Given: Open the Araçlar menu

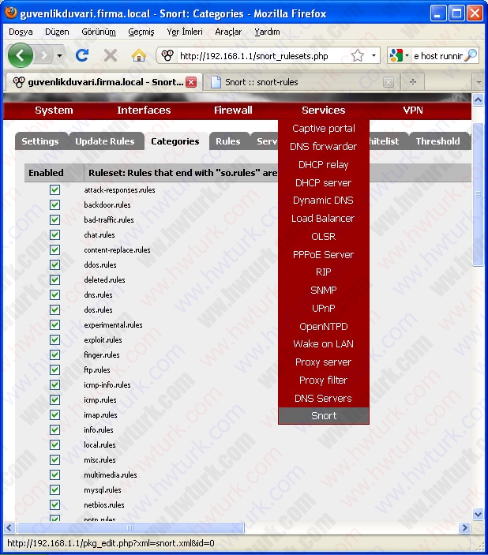Looking at the screenshot, I should (x=228, y=32).
